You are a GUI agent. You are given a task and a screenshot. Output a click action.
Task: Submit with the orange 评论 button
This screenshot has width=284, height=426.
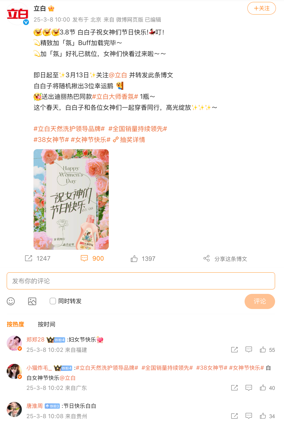point(260,301)
